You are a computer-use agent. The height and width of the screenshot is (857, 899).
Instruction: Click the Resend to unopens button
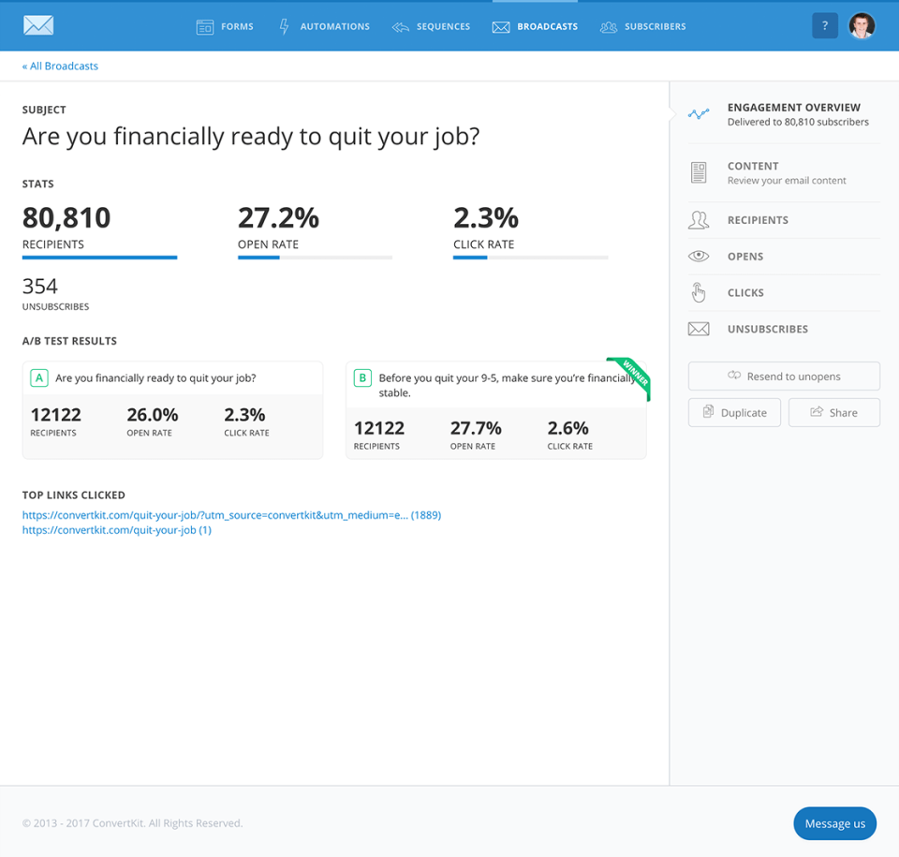coord(784,376)
